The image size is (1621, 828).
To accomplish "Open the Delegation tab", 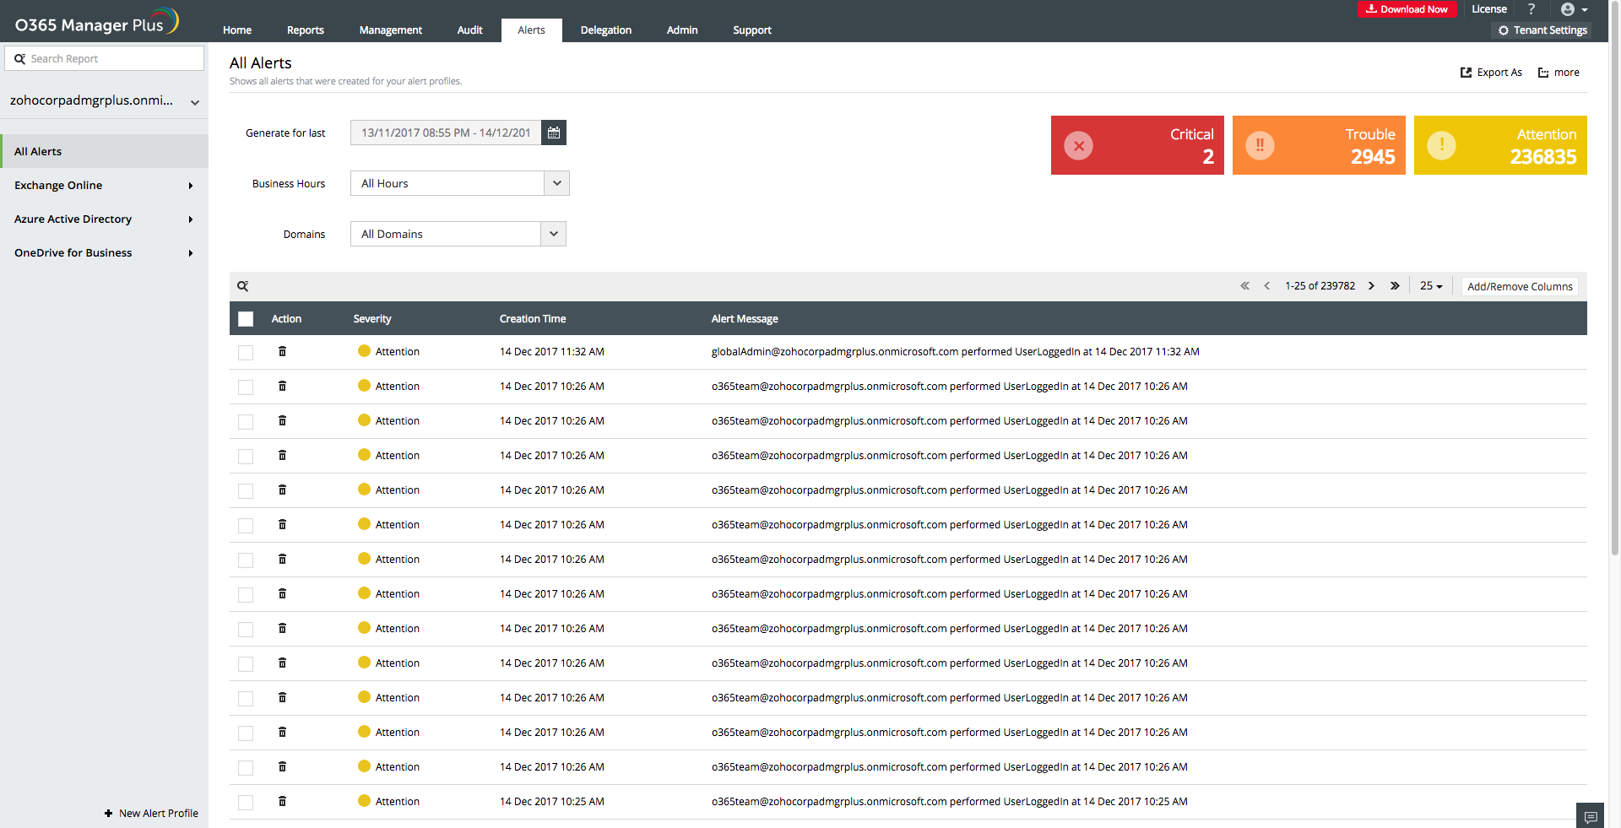I will 605,30.
